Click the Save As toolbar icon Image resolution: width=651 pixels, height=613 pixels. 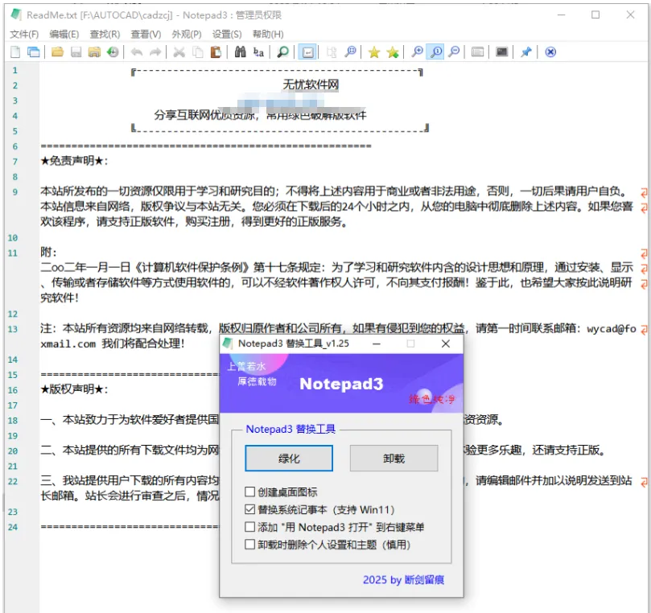coord(94,51)
